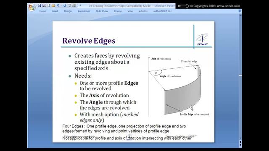Viewport: 269px width, 151px height.
Task: Click 'Profile Edge to be revolved' label
Action: pyautogui.click(x=194, y=115)
